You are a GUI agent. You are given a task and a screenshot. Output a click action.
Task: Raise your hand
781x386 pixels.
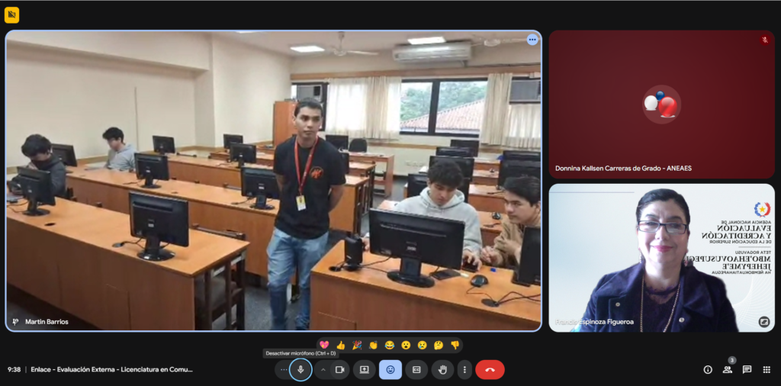[442, 370]
